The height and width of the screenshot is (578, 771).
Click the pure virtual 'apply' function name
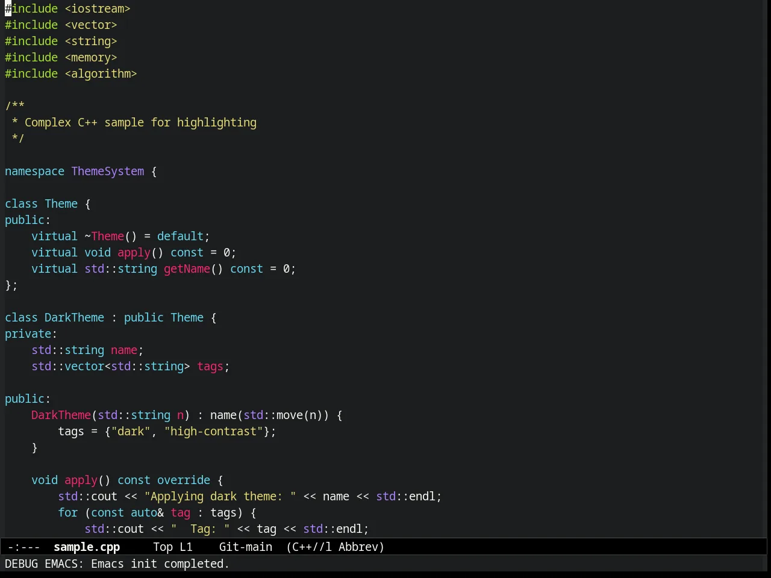pyautogui.click(x=134, y=252)
